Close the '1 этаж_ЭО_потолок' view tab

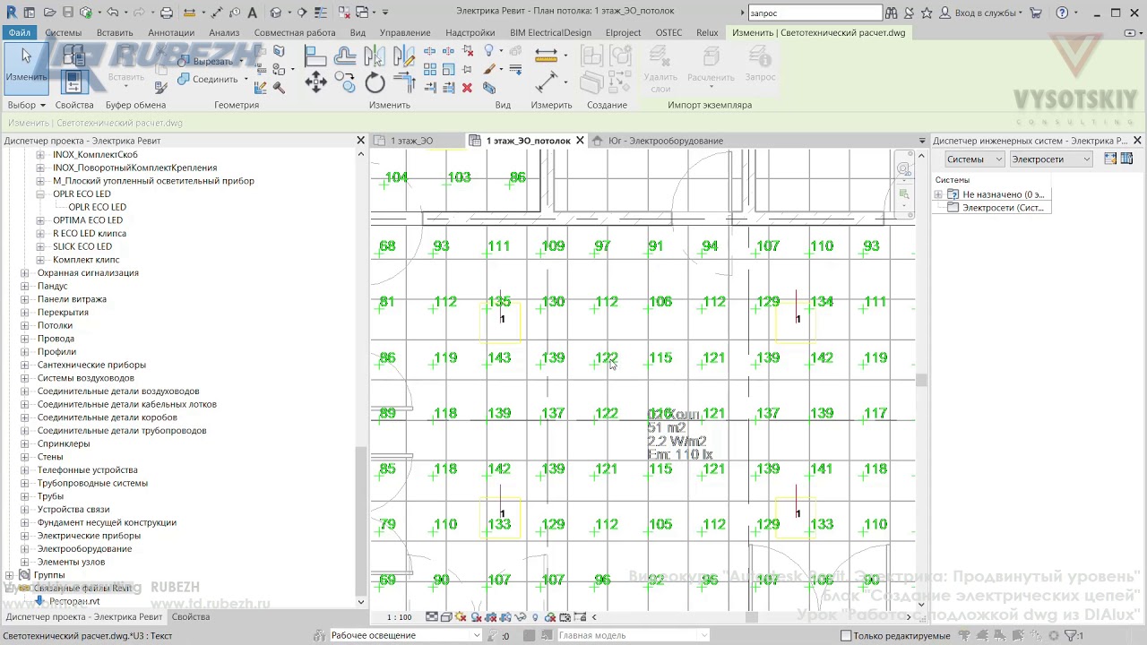point(580,141)
